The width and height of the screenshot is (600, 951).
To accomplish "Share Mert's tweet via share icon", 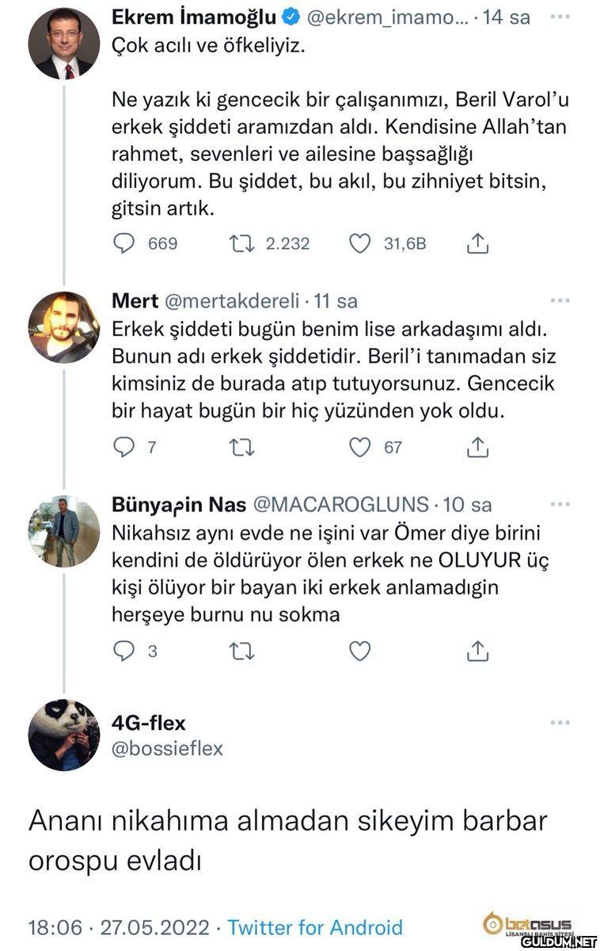I will pos(477,448).
